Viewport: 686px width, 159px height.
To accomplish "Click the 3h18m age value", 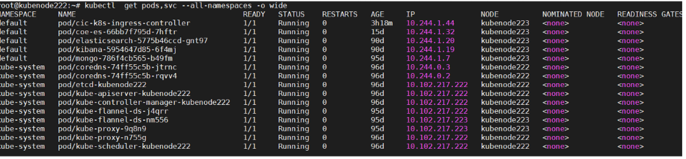I will tap(382, 23).
